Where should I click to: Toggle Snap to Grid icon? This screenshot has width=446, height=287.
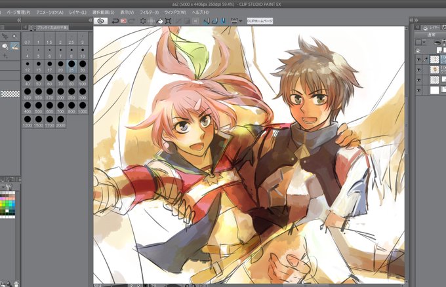[223, 21]
